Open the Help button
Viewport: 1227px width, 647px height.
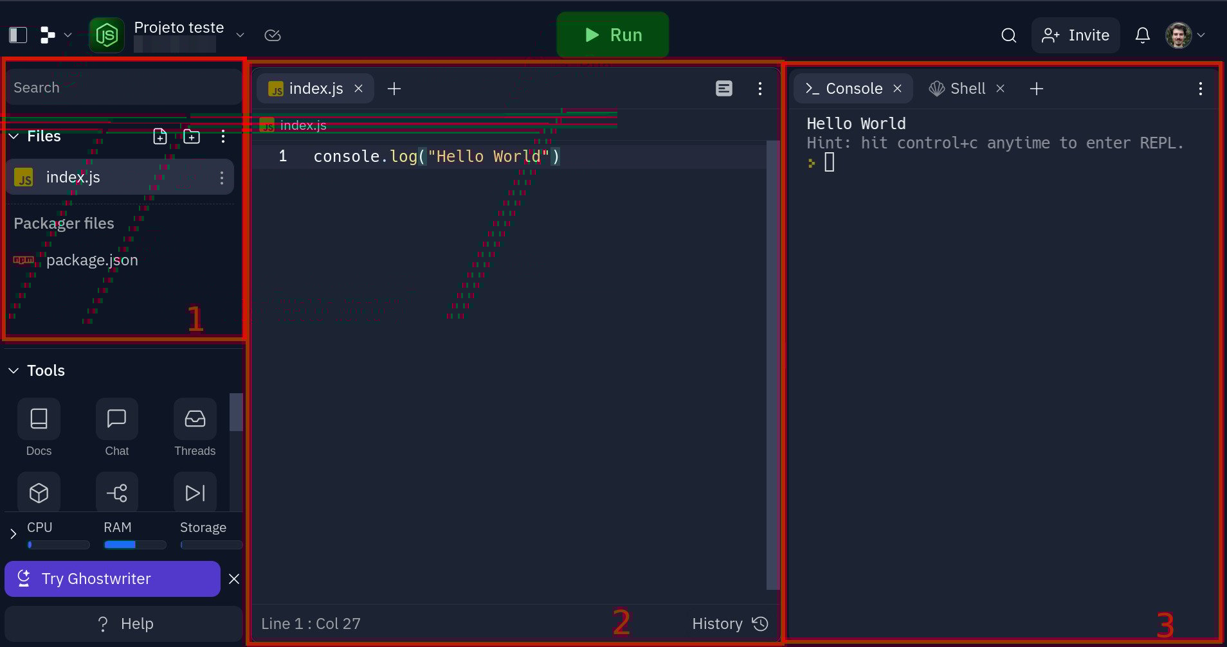tap(123, 624)
